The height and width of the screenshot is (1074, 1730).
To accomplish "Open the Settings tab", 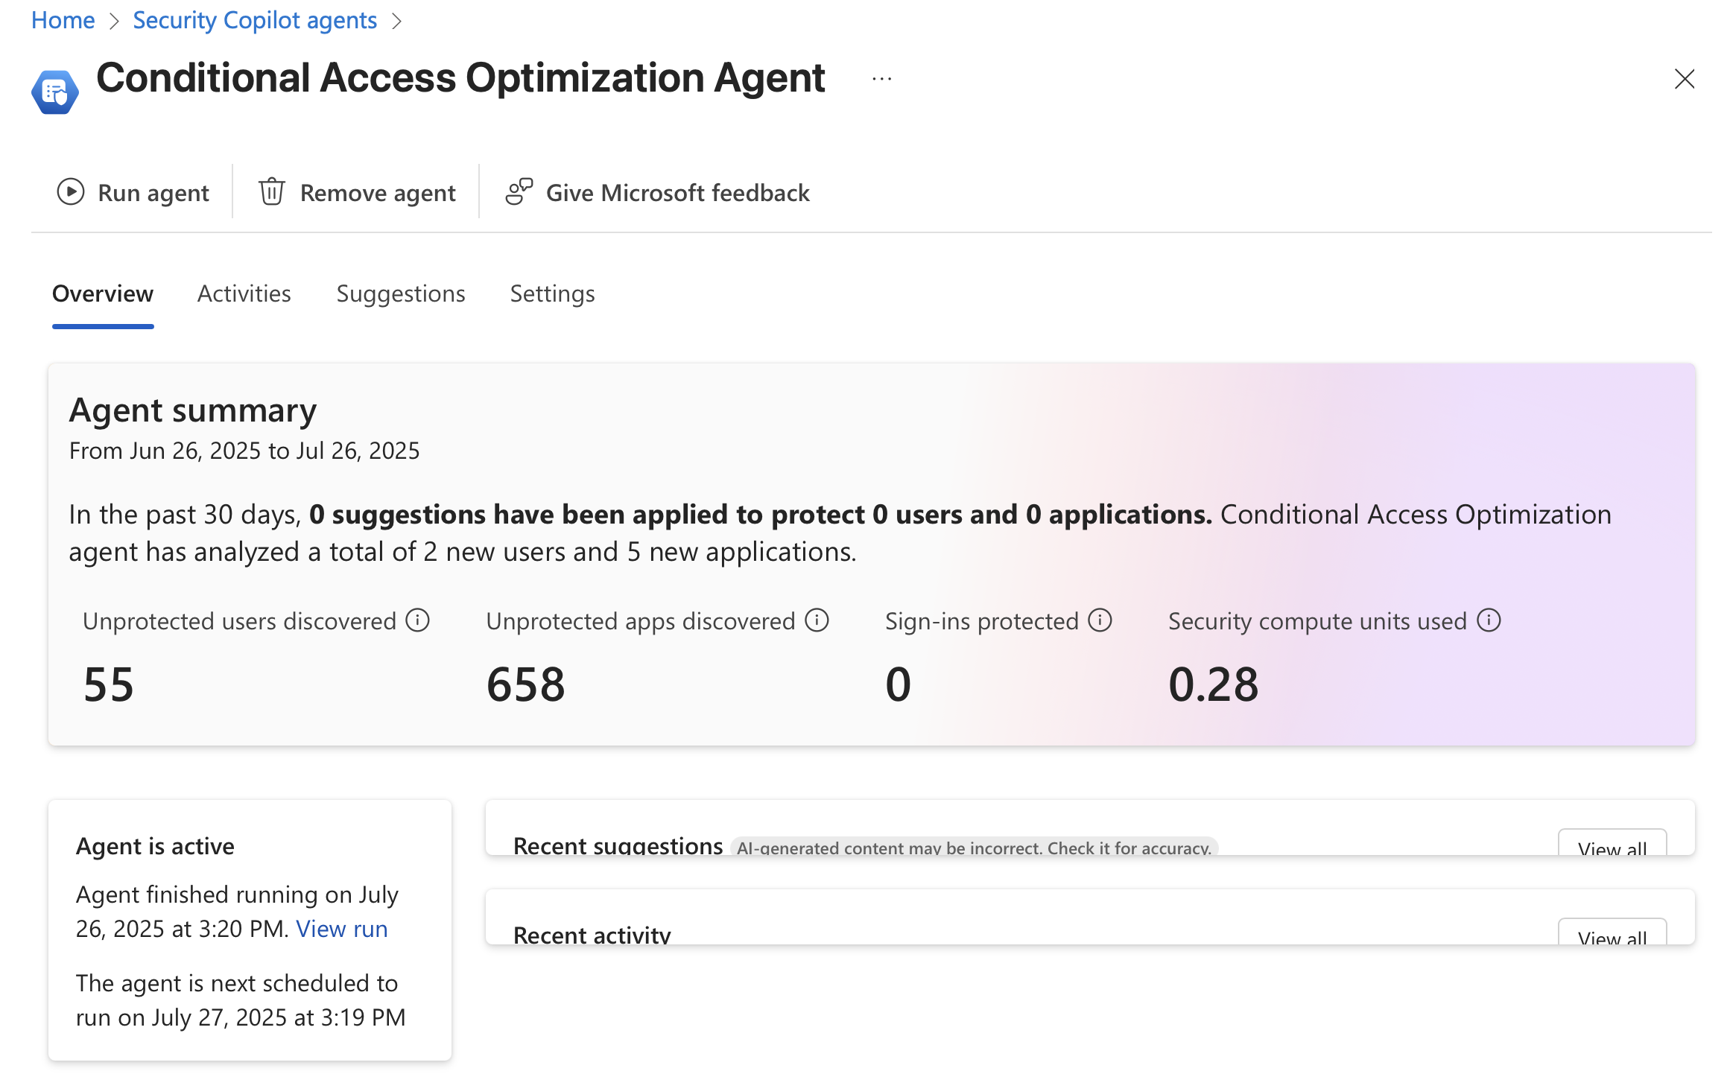I will [x=553, y=294].
